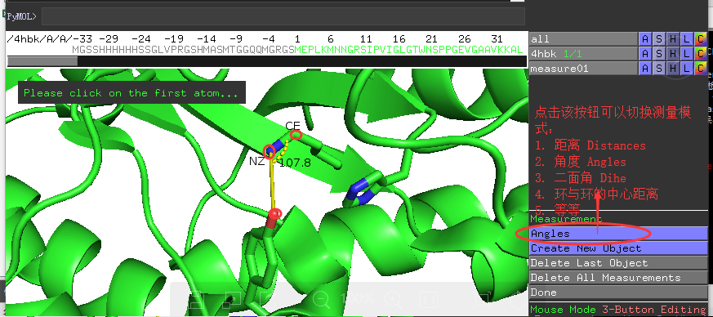This screenshot has width=713, height=317.
Task: Click the 107.8 angle measurement label
Action: (x=295, y=163)
